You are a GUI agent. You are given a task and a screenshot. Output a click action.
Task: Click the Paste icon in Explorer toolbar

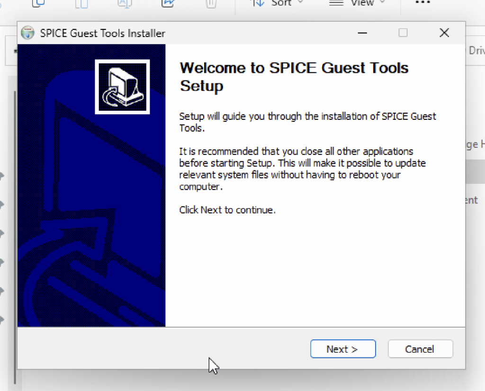coord(81,3)
